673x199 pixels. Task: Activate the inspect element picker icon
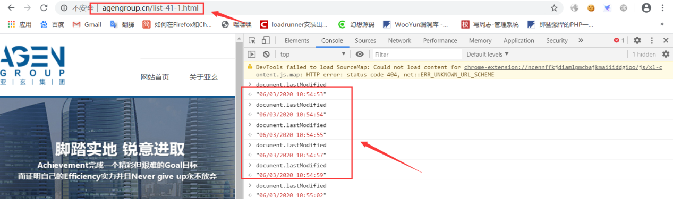point(252,40)
